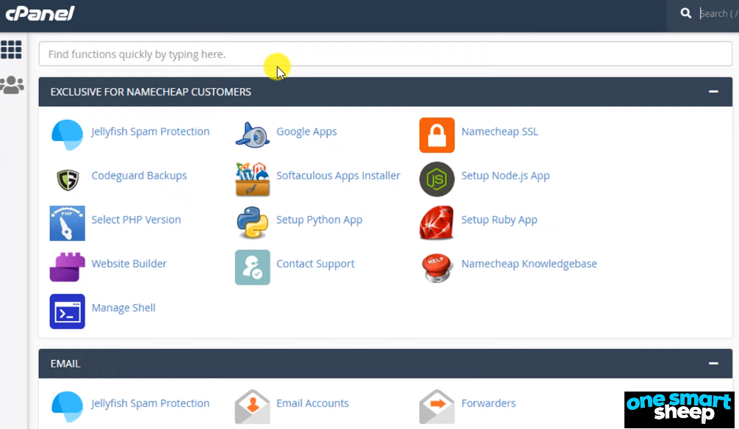The width and height of the screenshot is (739, 429).
Task: Click the Website Builder purple block icon
Action: 68,267
